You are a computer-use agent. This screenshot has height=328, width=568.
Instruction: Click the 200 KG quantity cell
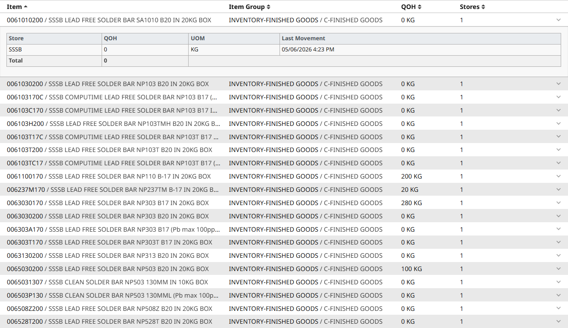tap(412, 176)
